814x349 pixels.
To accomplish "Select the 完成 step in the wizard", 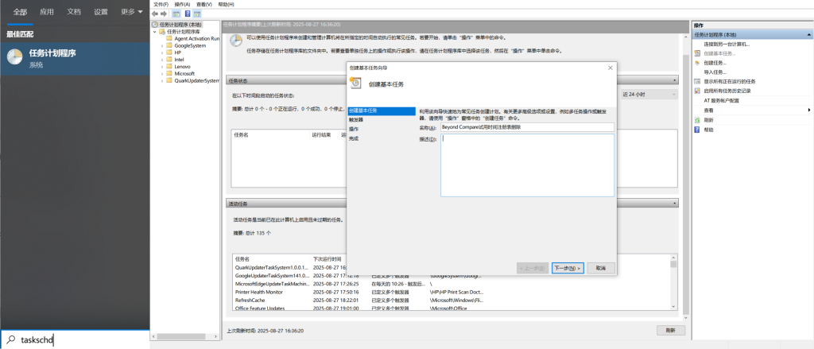I will (x=354, y=138).
